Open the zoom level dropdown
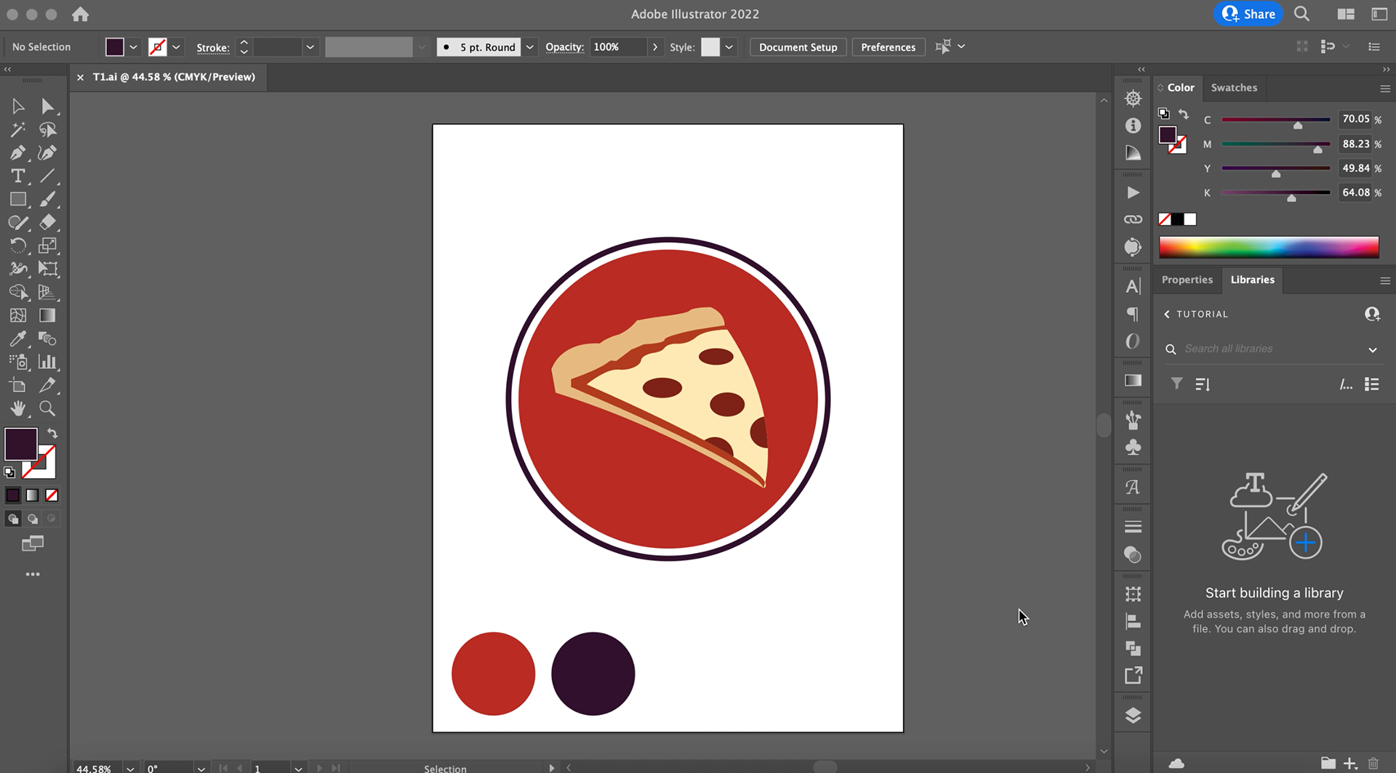Screen dimensions: 1396x773 coord(130,768)
